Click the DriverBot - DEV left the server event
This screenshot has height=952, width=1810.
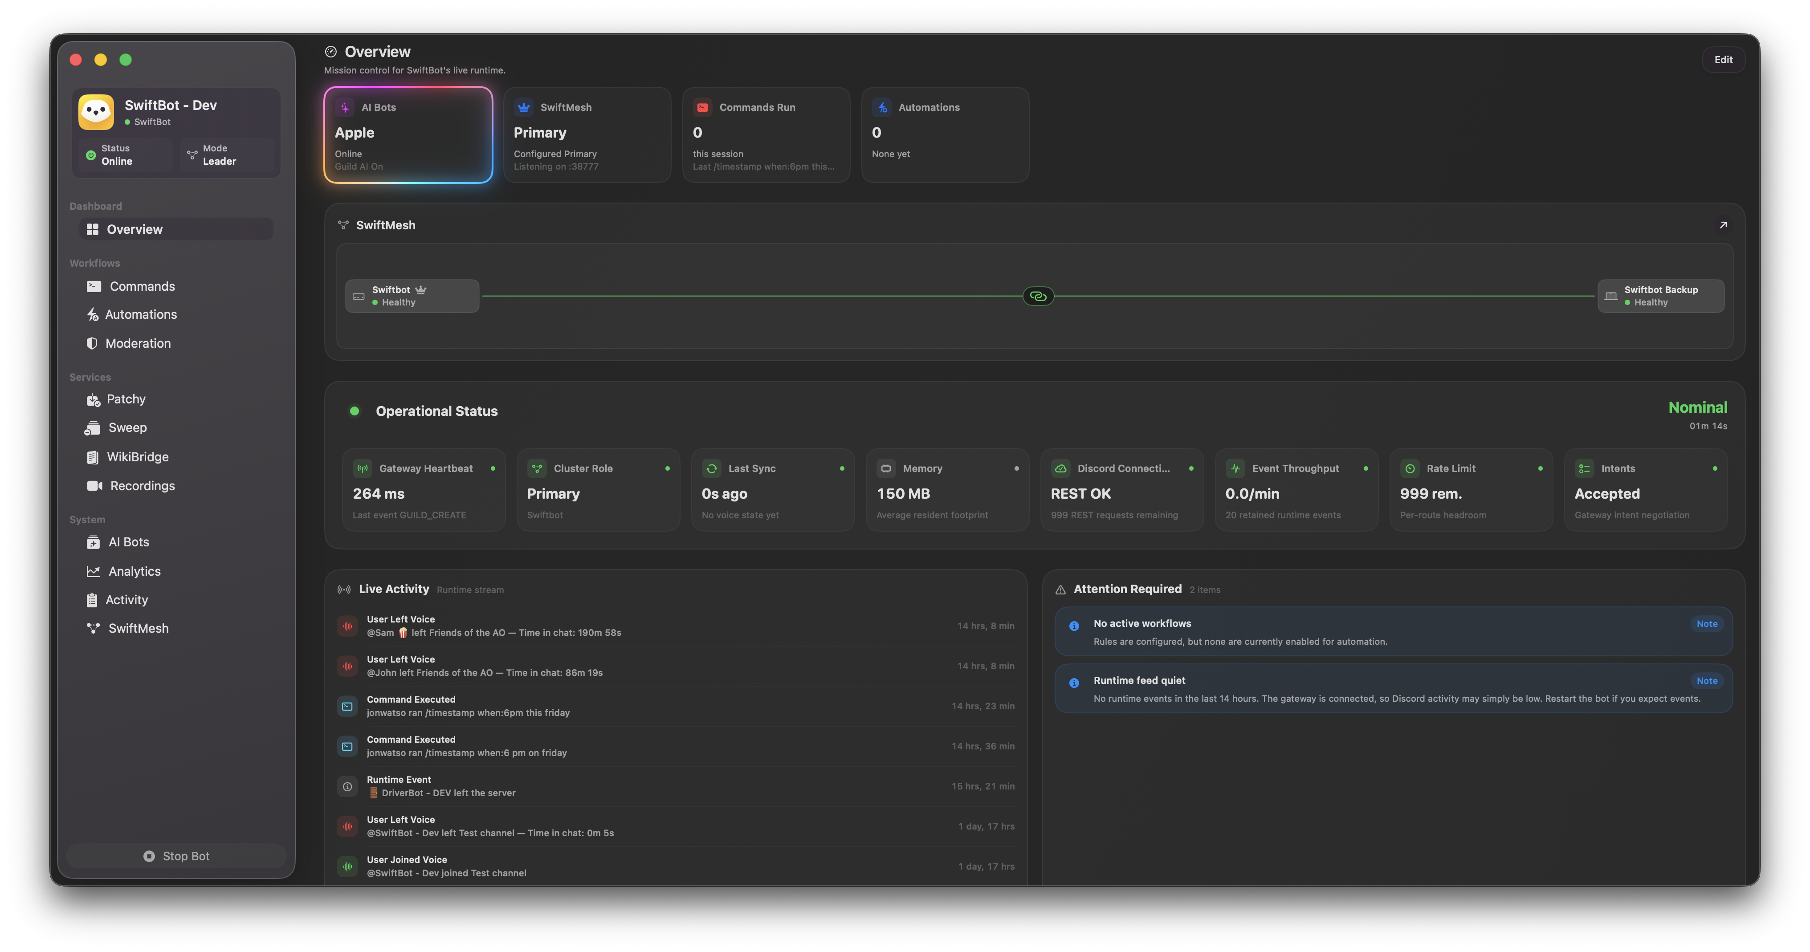(x=676, y=786)
